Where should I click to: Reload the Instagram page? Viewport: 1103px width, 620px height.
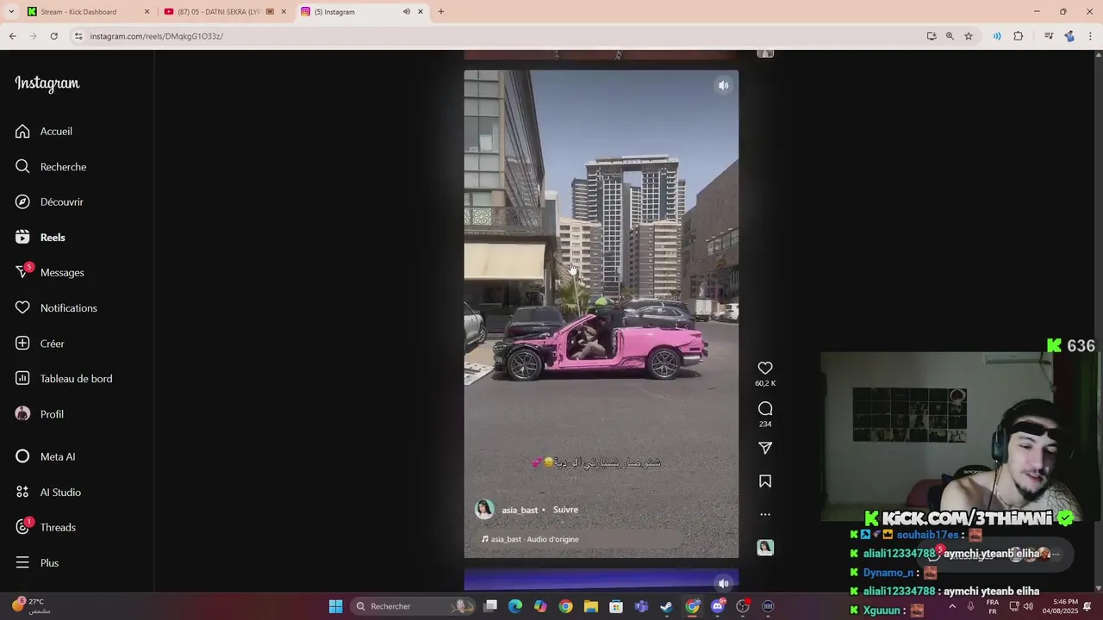coord(53,36)
